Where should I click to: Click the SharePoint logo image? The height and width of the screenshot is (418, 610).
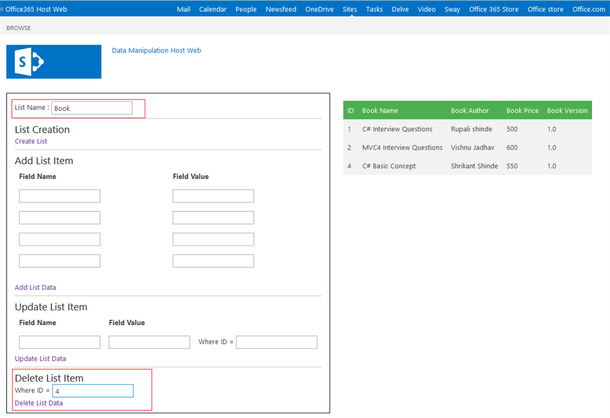[x=54, y=61]
